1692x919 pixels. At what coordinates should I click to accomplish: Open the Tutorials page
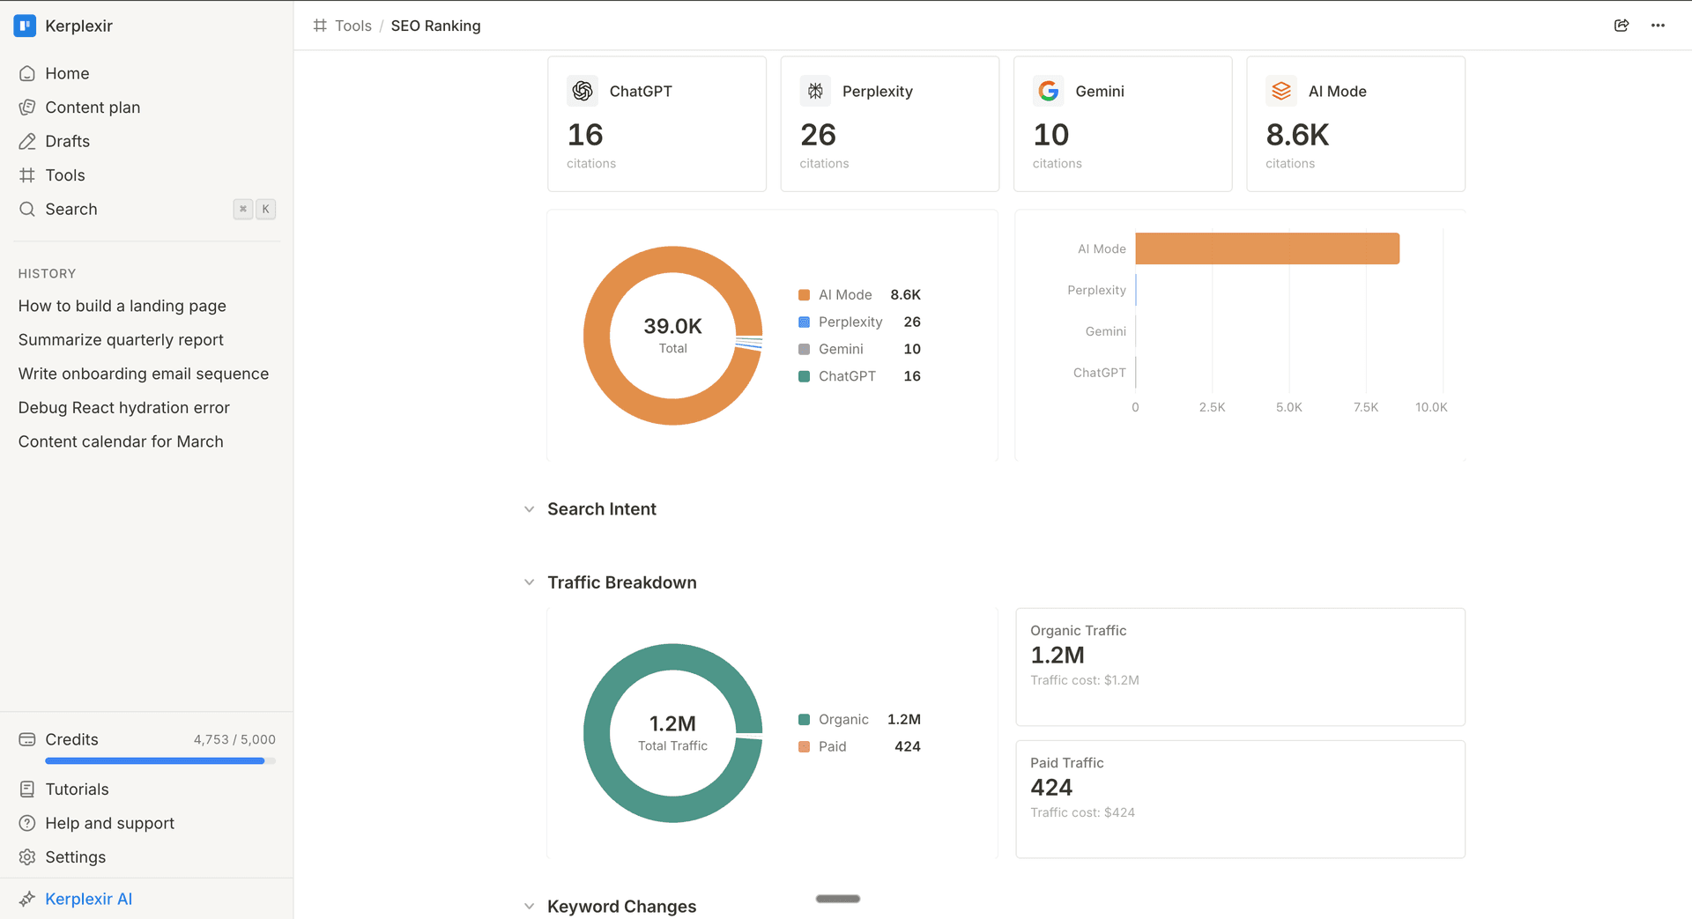tap(77, 789)
